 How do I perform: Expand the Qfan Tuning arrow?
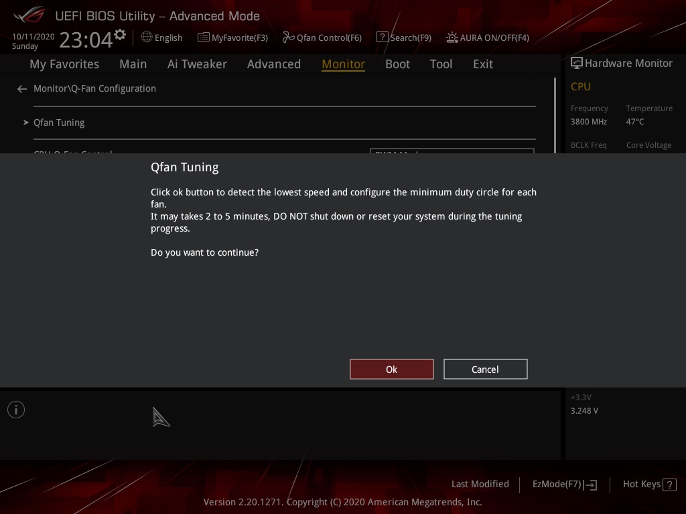point(26,122)
